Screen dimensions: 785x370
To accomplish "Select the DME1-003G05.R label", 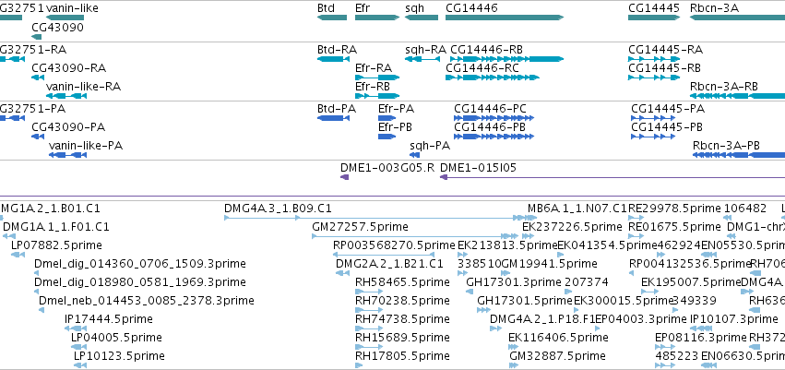I will 387,168.
